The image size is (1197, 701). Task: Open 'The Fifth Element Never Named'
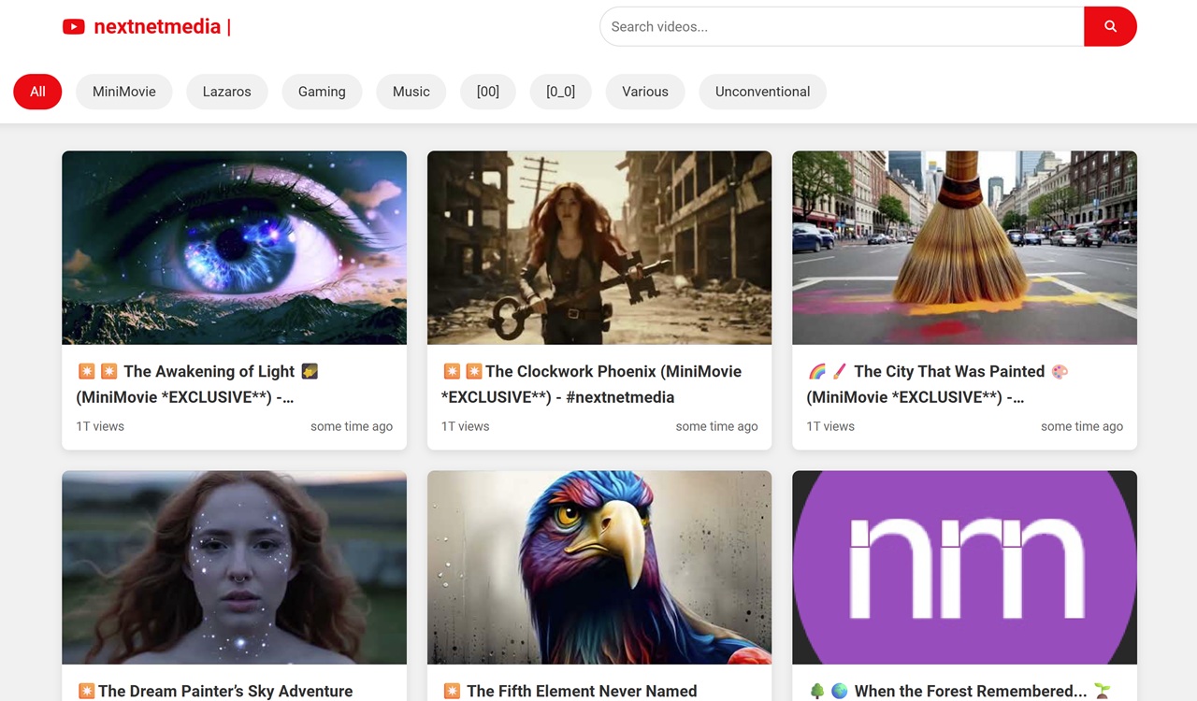pyautogui.click(x=582, y=691)
